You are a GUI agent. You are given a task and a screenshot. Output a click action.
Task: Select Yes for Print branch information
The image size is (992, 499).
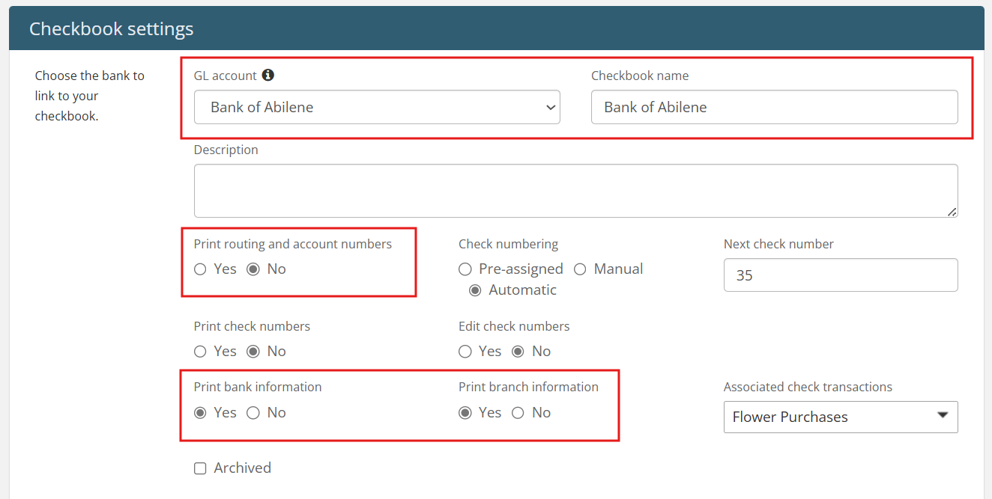click(x=465, y=413)
